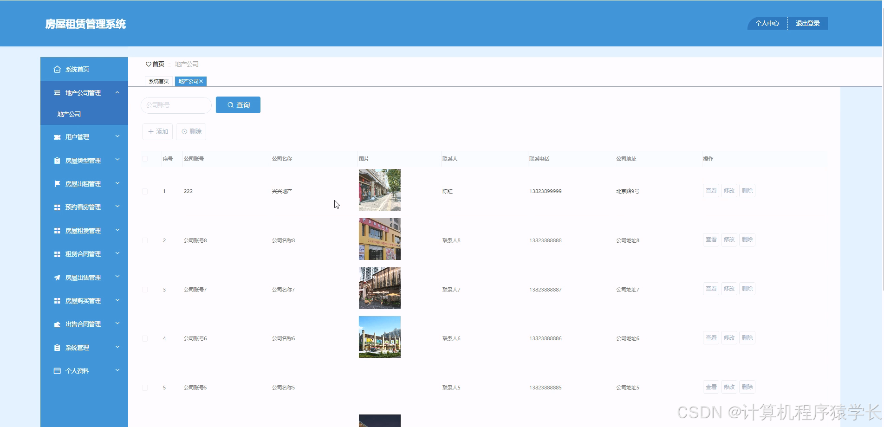Click phone number 13823899999
The width and height of the screenshot is (884, 427).
click(545, 191)
